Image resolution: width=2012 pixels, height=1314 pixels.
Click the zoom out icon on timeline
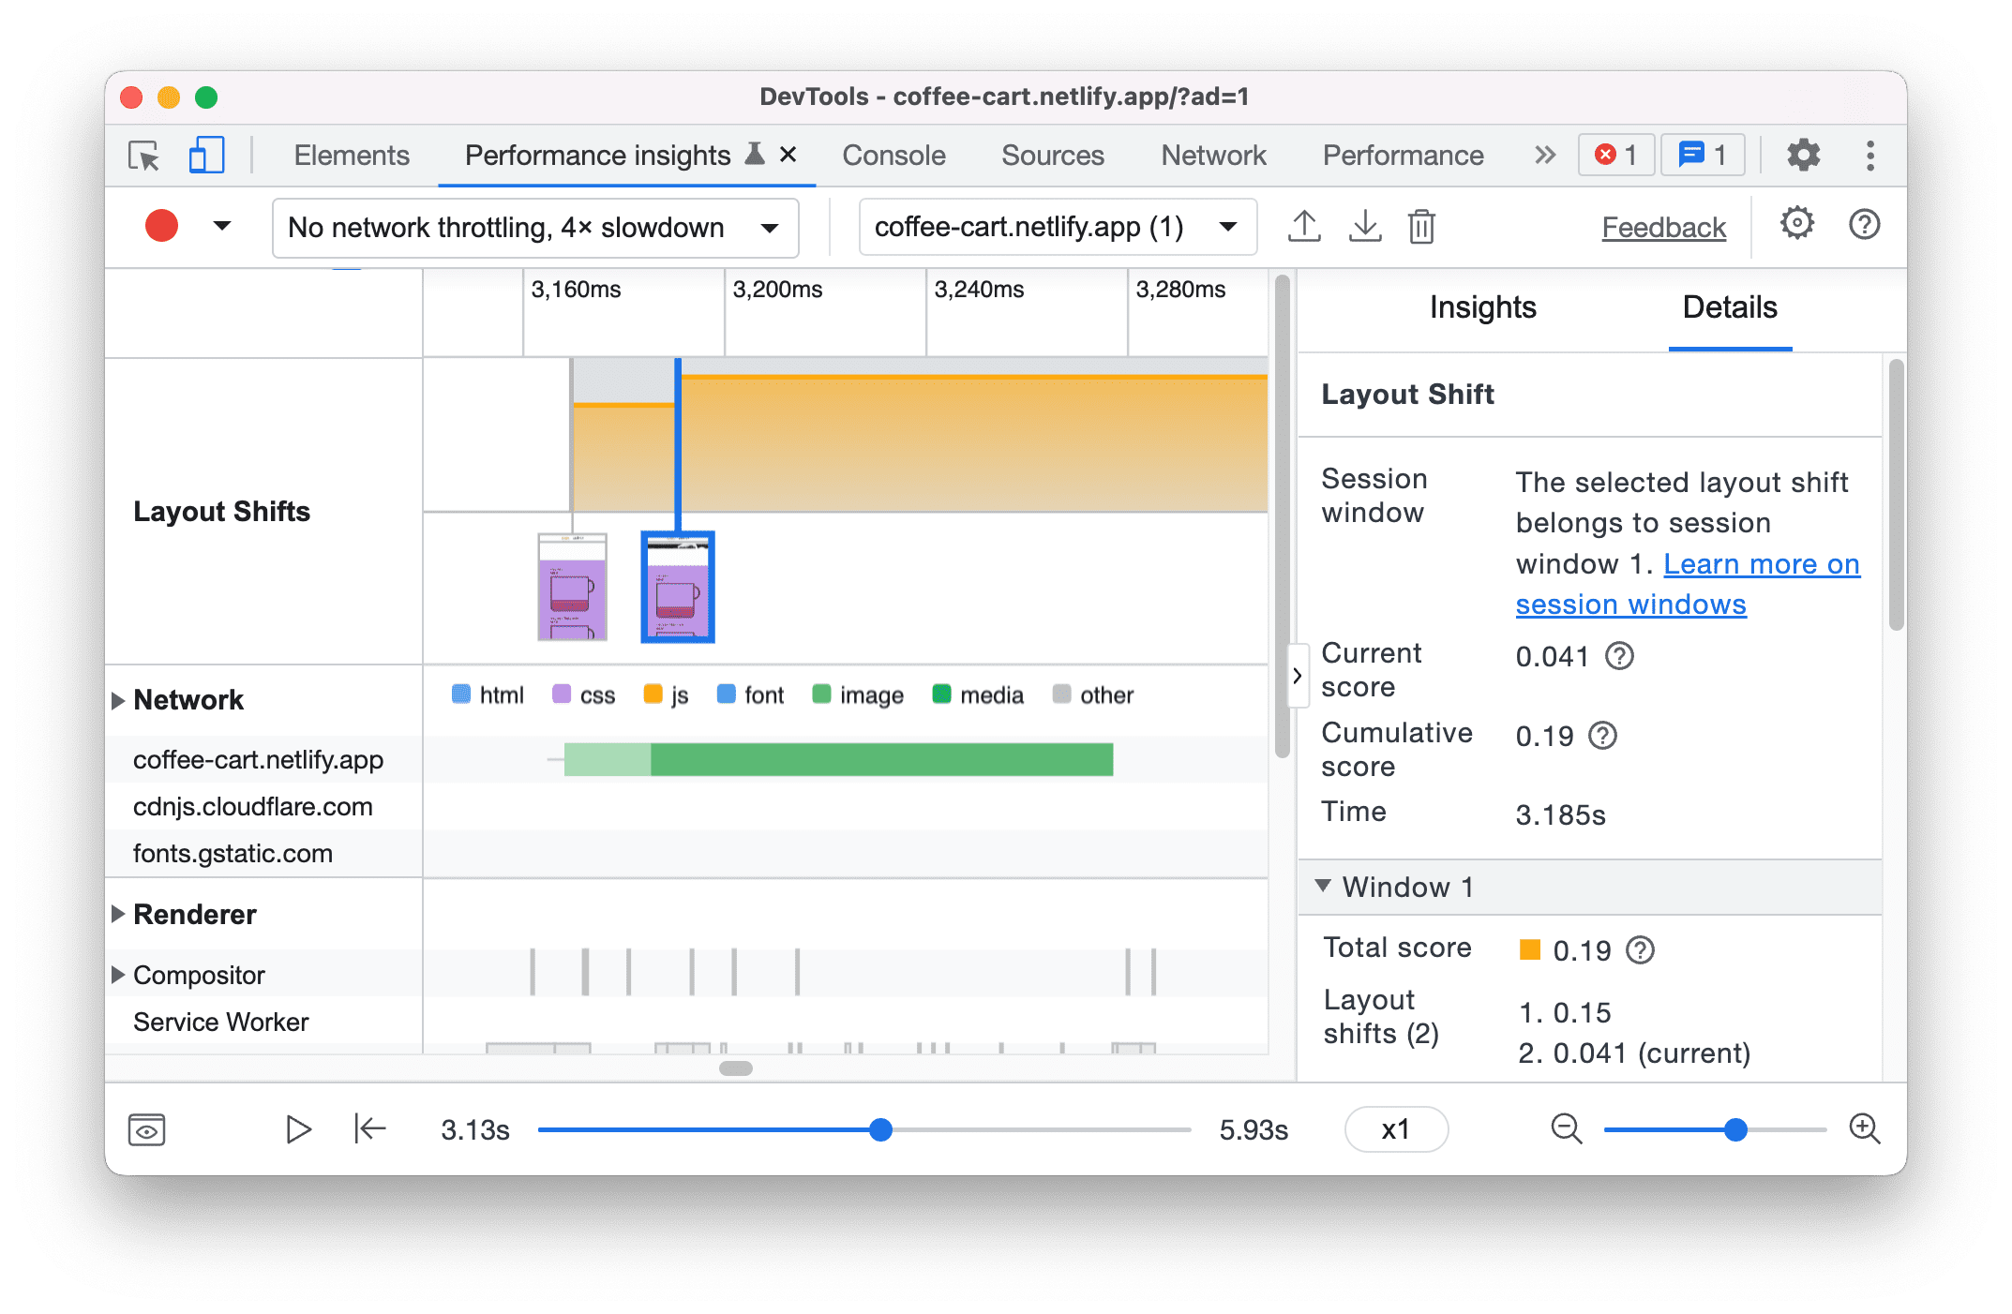coord(1559,1127)
